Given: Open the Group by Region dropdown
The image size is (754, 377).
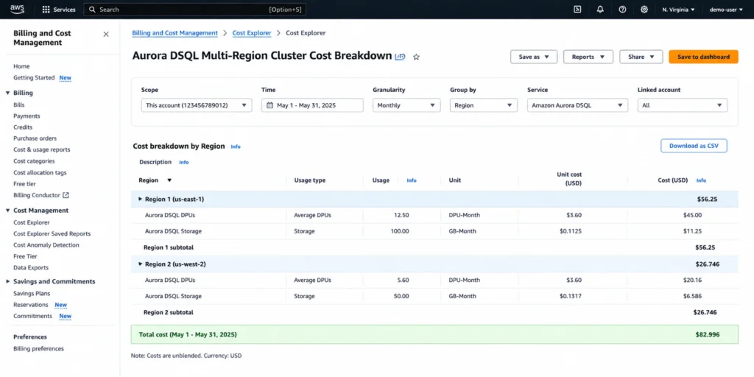Looking at the screenshot, I should [483, 105].
